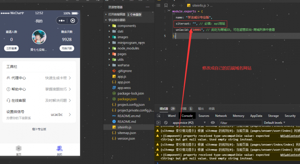Open the mini program capsule menu dots
Viewport: 300px width, 164px height.
click(62, 21)
